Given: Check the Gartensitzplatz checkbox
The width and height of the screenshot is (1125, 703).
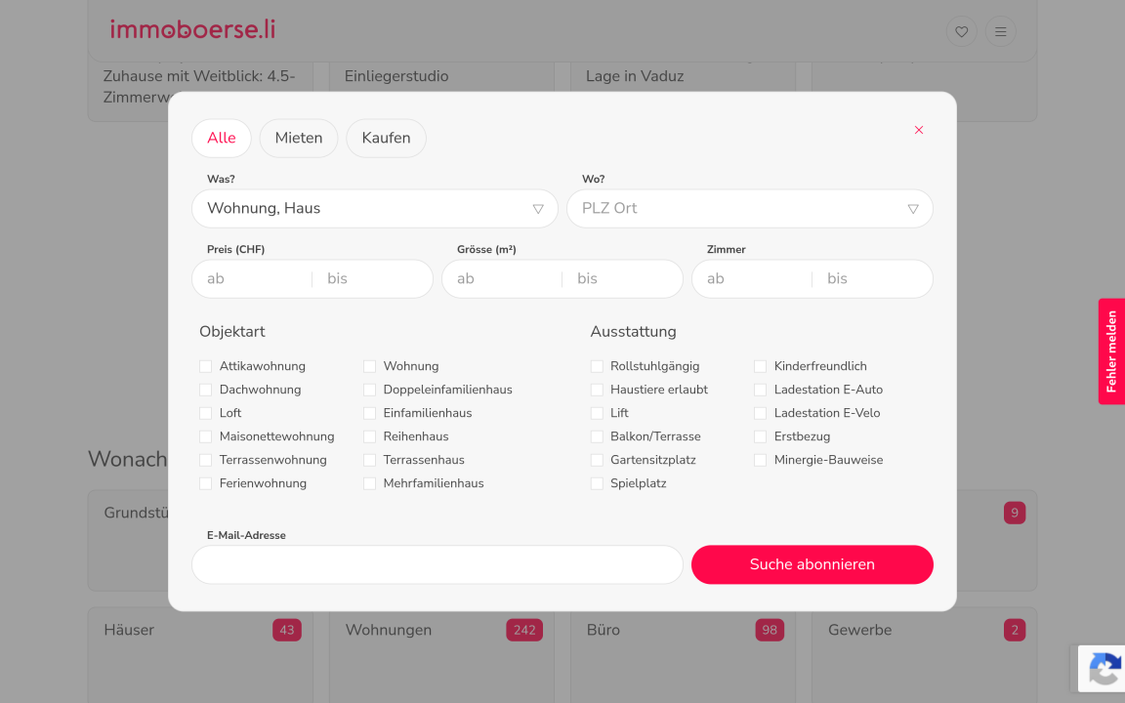Looking at the screenshot, I should [597, 461].
